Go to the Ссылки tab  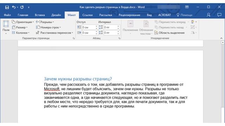[88, 15]
